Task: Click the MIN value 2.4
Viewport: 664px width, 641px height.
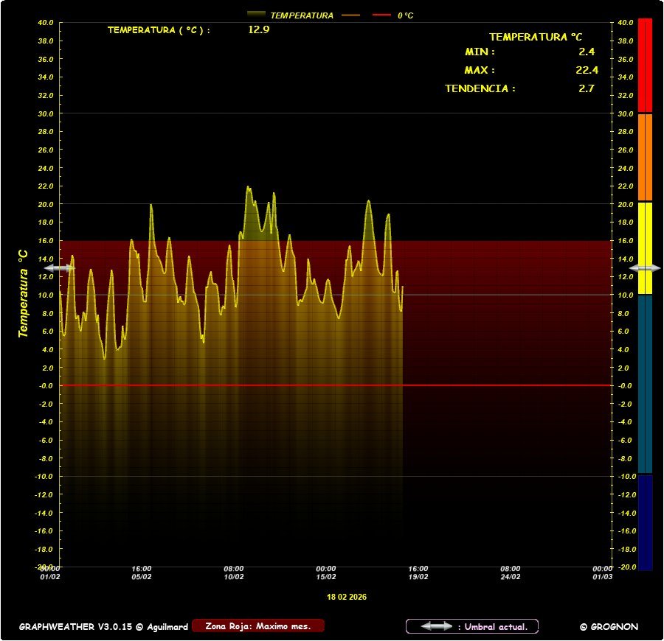Action: click(587, 52)
